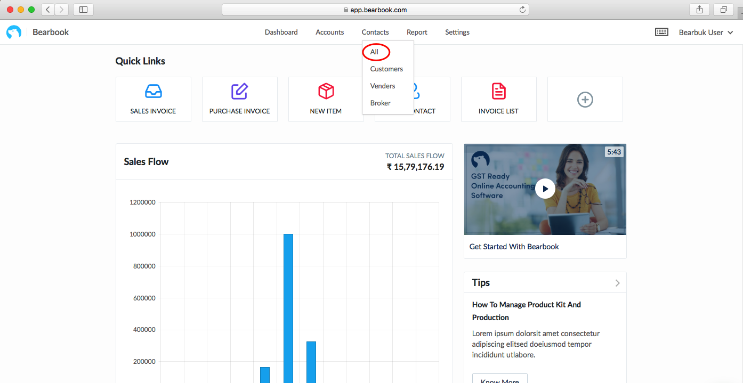Open the Dashboard menu
Viewport: 743px width, 383px height.
pos(281,32)
